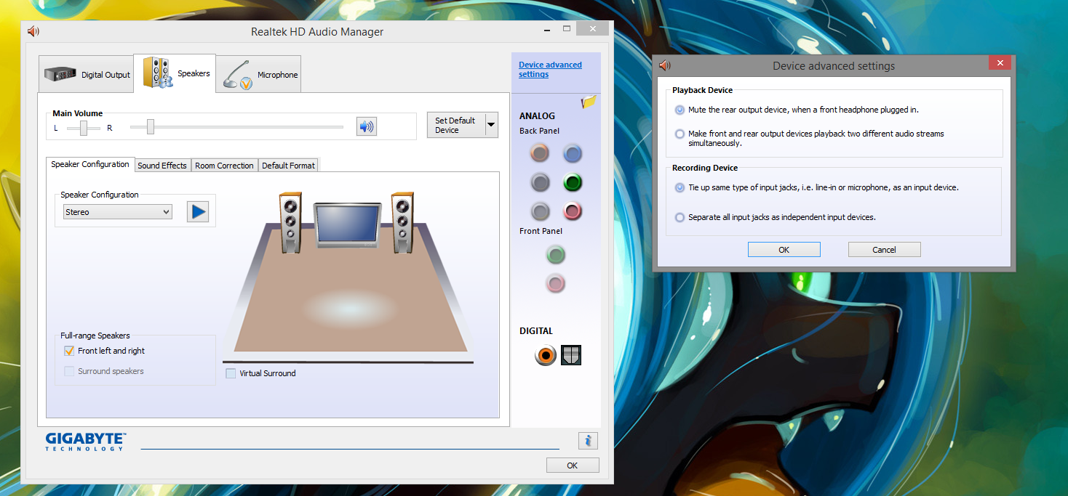The height and width of the screenshot is (496, 1068).
Task: Open the Room Correction tab
Action: (x=224, y=166)
